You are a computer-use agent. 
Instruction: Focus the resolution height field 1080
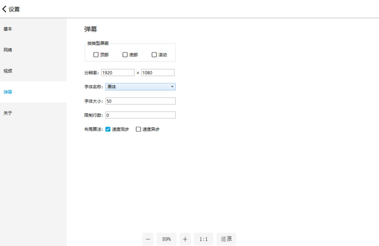158,73
